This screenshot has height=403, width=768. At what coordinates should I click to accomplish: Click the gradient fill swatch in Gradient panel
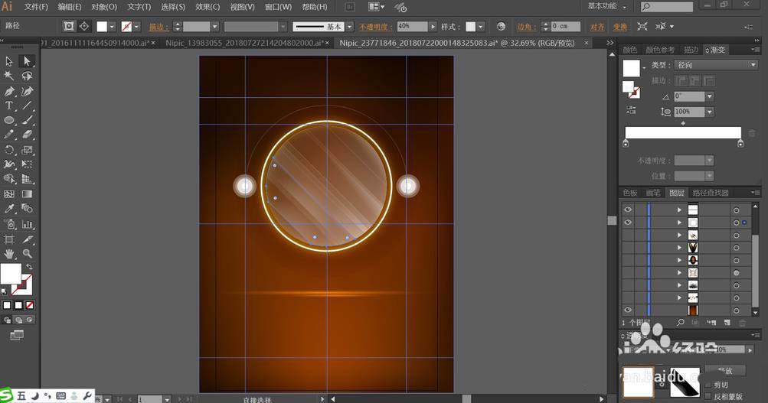632,68
